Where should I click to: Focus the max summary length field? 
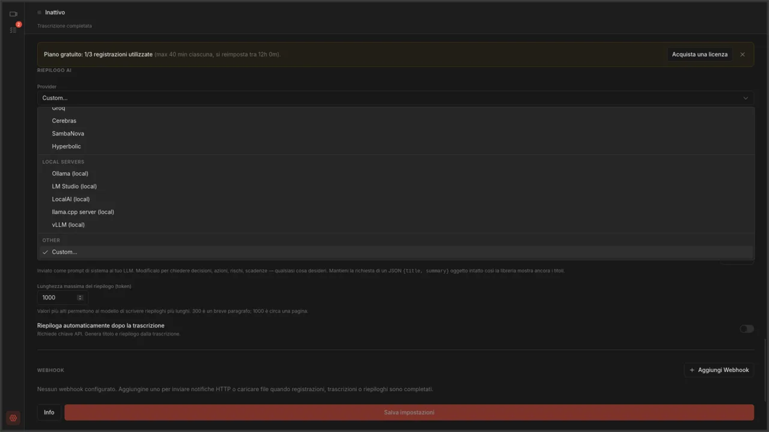click(x=62, y=298)
